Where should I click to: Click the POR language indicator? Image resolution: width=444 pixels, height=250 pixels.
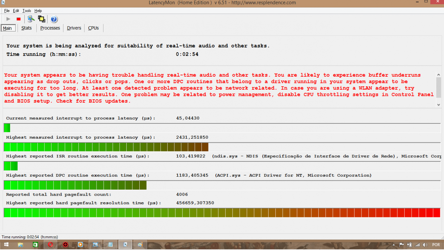click(436, 245)
